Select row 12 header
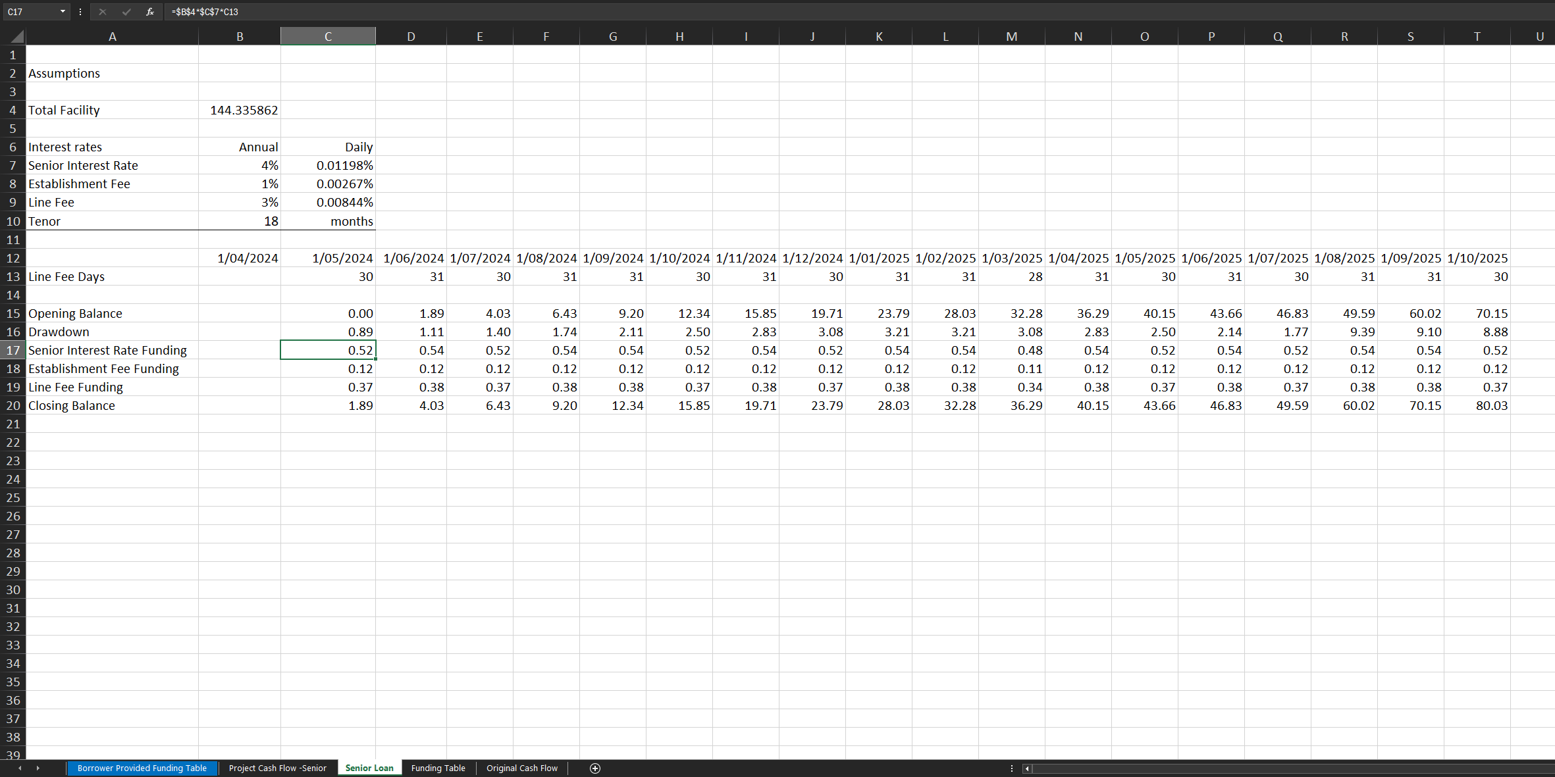1555x777 pixels. click(x=13, y=258)
